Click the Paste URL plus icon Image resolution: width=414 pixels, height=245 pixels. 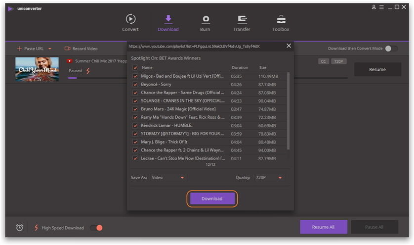[19, 49]
